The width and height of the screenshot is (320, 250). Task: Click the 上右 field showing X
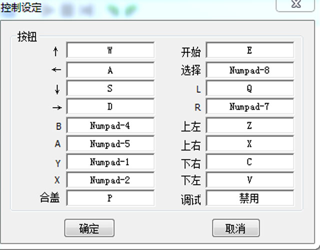[x=249, y=144]
